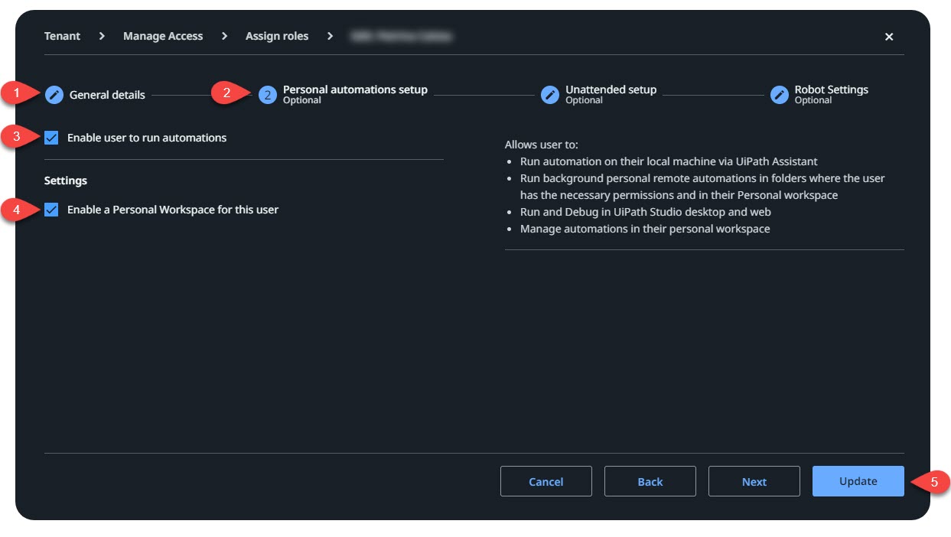This screenshot has width=951, height=537.
Task: Toggle Enable a Personal Workspace checkbox
Action: point(51,210)
